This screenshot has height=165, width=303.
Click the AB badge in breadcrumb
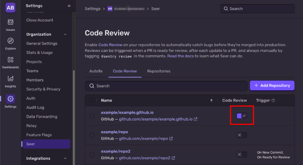(x=110, y=9)
